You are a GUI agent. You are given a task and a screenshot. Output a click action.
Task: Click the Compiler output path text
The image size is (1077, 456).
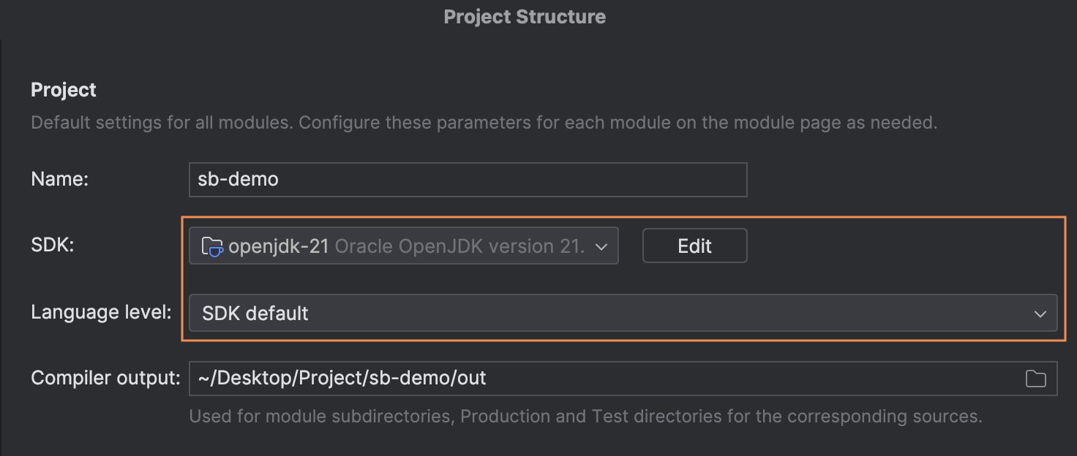tap(342, 378)
